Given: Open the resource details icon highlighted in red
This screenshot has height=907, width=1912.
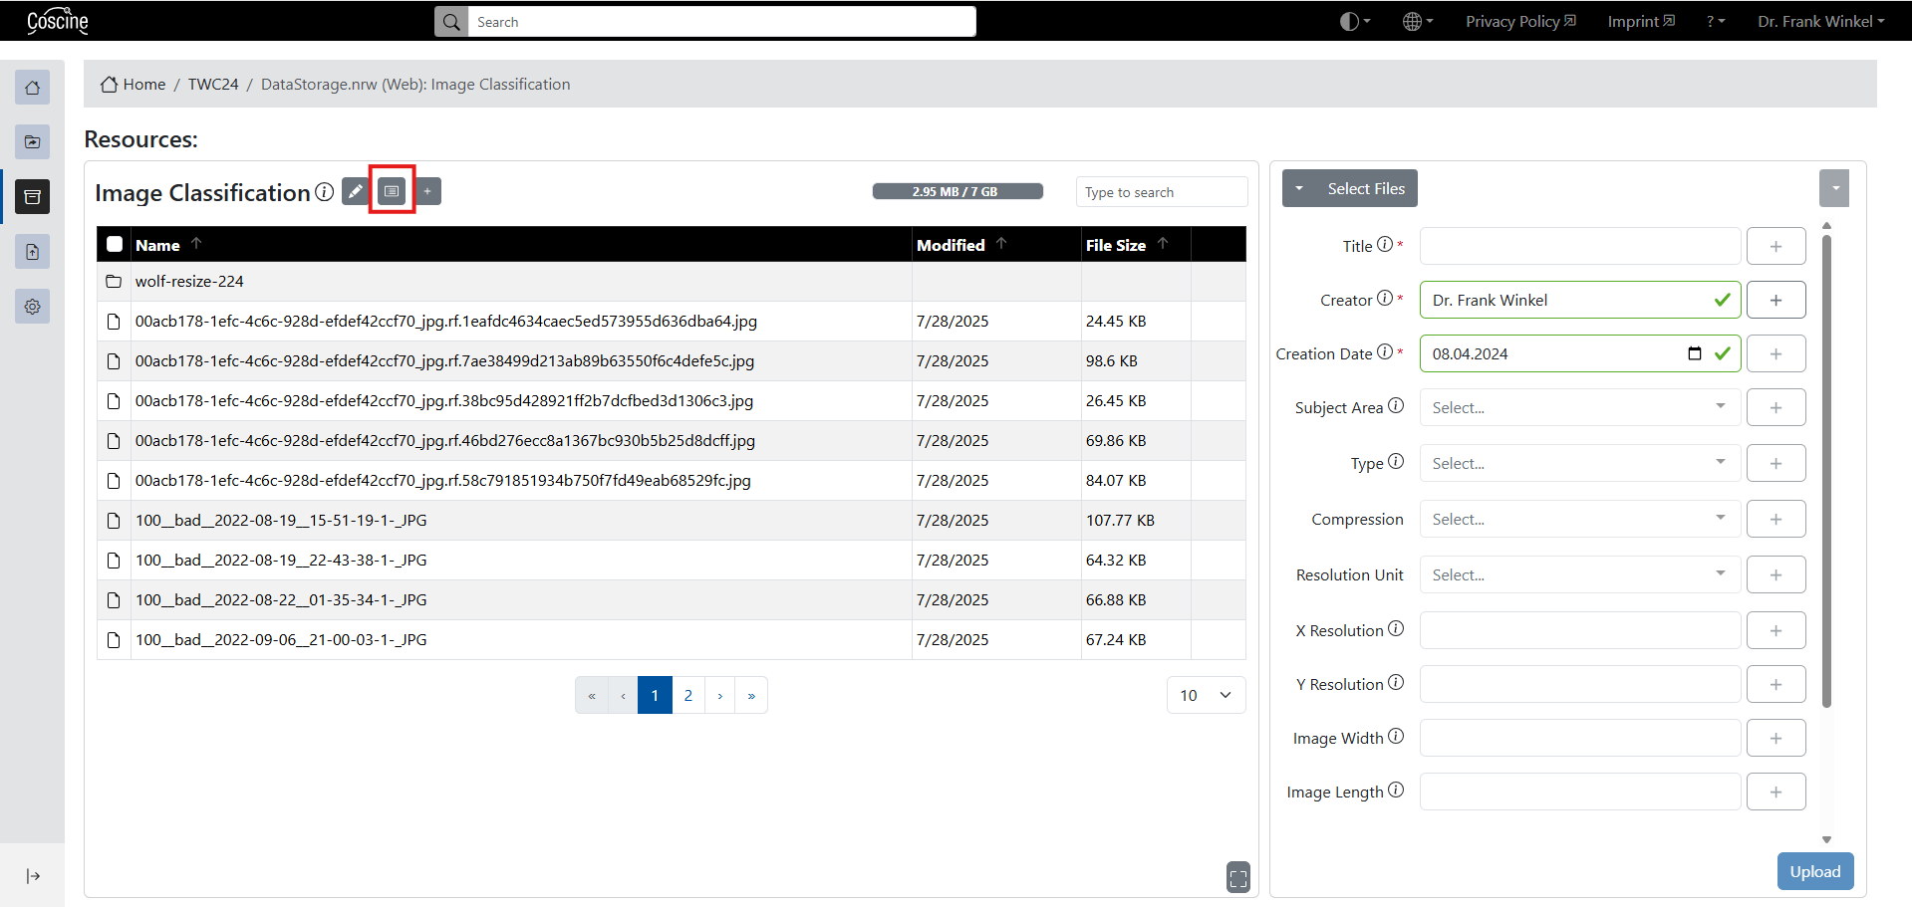Looking at the screenshot, I should (392, 191).
